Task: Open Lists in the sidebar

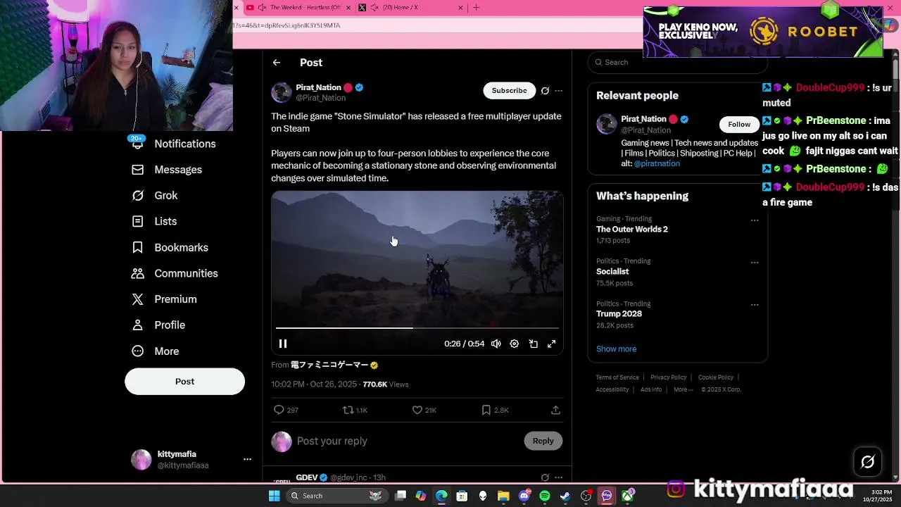Action: pyautogui.click(x=154, y=221)
